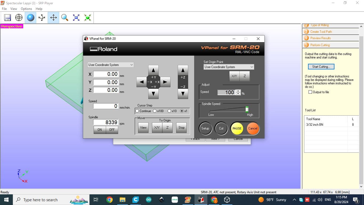The image size is (364, 205).
Task: Click the Move to View button
Action: 143,128
